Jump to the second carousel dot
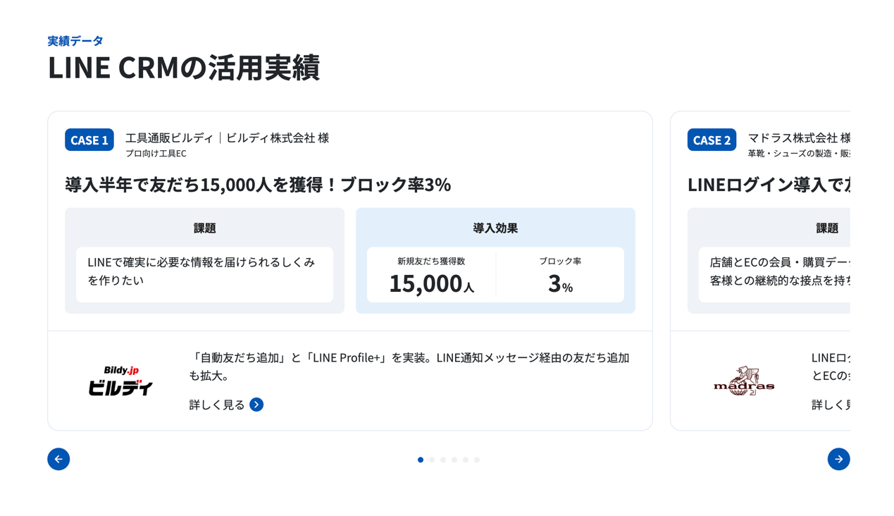This screenshot has width=894, height=516. (432, 460)
